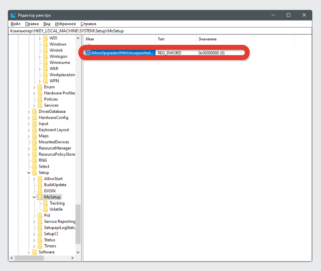The height and width of the screenshot is (271, 321).
Task: Click the Registry Editor title bar icon
Action: tap(13, 15)
